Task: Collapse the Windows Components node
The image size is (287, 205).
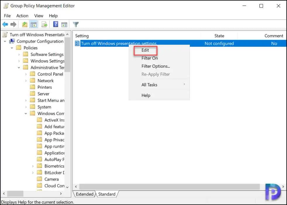Action: click(26, 114)
